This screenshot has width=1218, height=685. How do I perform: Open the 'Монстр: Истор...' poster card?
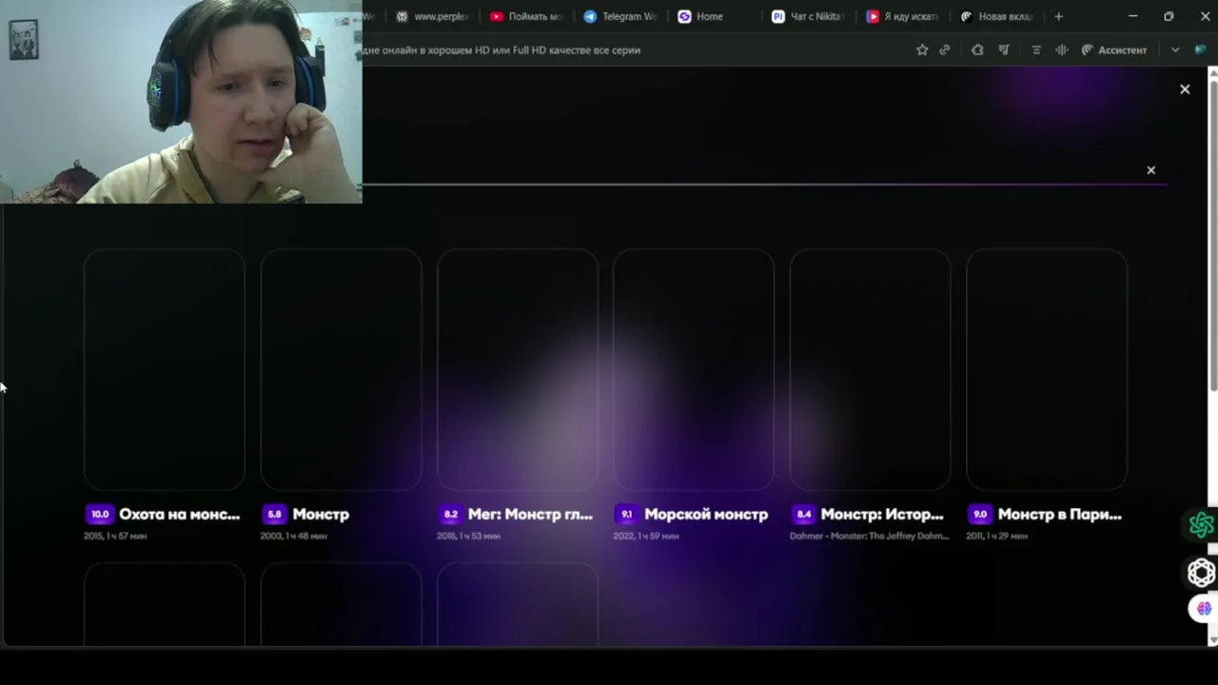(870, 369)
